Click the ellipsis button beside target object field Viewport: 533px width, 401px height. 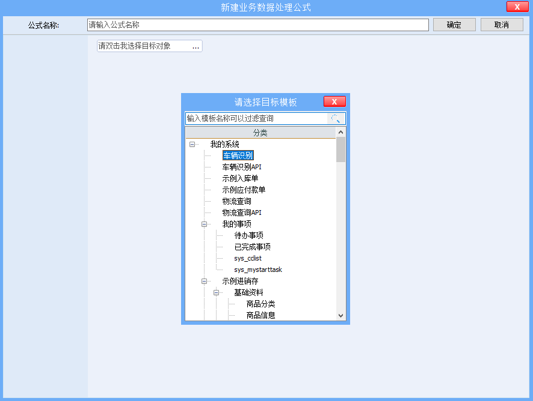click(196, 46)
